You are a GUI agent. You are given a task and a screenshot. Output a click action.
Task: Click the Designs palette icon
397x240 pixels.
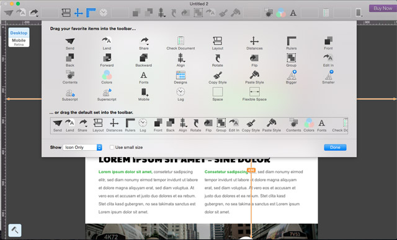(x=181, y=75)
